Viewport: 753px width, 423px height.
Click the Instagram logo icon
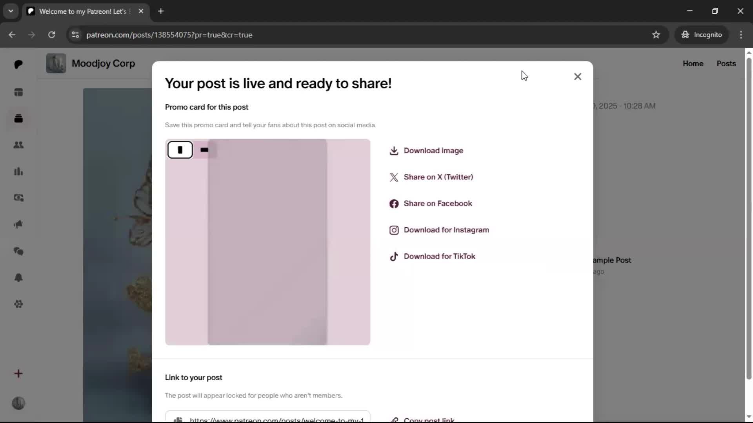[x=394, y=230]
